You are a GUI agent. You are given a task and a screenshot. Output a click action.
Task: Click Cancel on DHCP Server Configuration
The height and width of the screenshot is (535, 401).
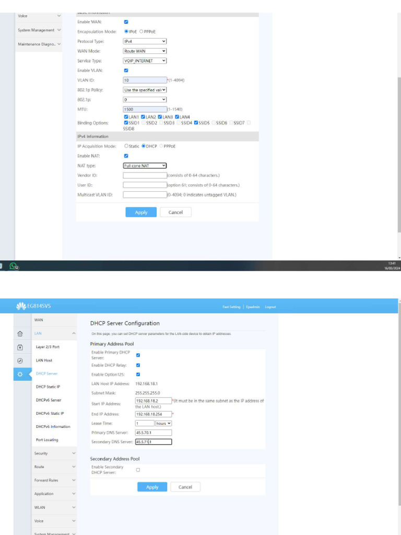(x=185, y=487)
